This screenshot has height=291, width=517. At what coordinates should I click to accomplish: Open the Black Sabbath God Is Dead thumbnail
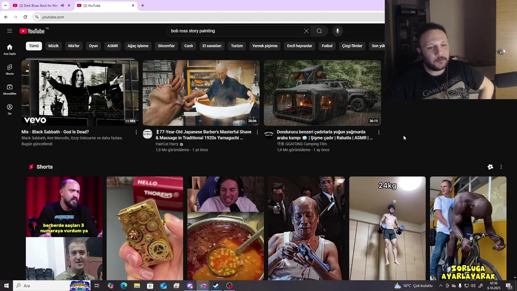pos(80,93)
